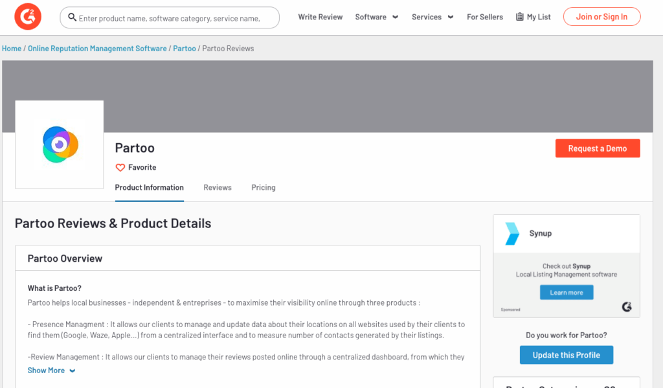Screen dimensions: 663x388
Task: Click the magnifying glass search icon
Action: click(73, 17)
